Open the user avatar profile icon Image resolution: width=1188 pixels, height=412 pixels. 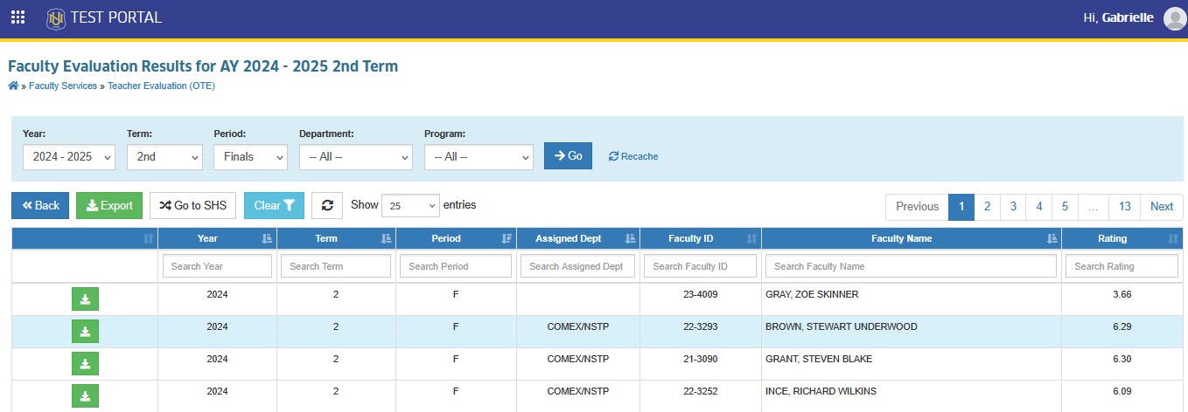tap(1175, 18)
